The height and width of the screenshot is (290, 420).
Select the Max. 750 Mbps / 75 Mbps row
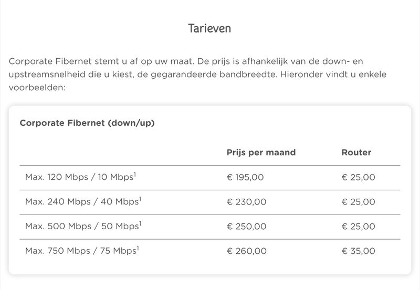coord(210,252)
